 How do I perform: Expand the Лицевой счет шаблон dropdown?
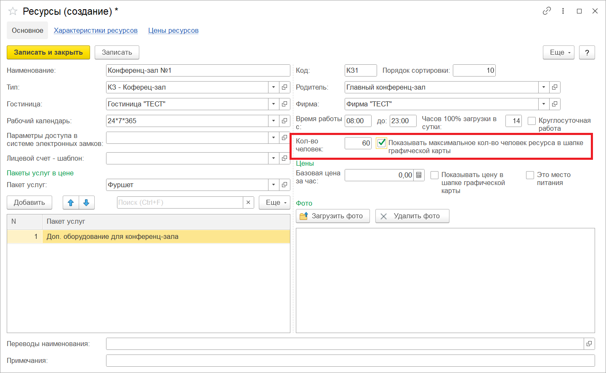click(x=274, y=158)
